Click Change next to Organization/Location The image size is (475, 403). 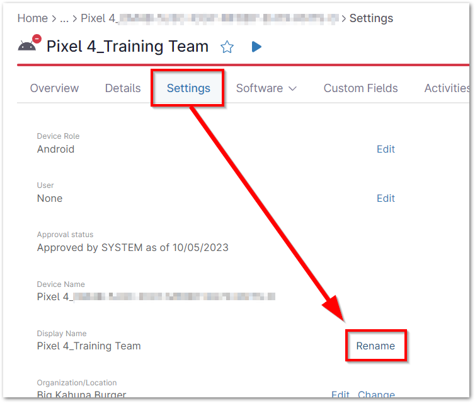pyautogui.click(x=376, y=395)
